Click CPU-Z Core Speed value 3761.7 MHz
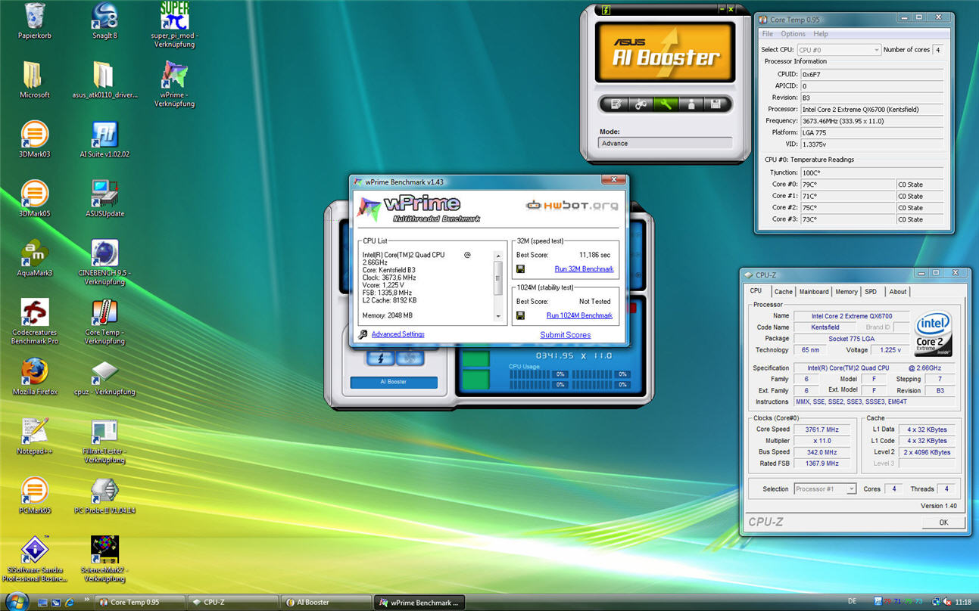 click(822, 430)
